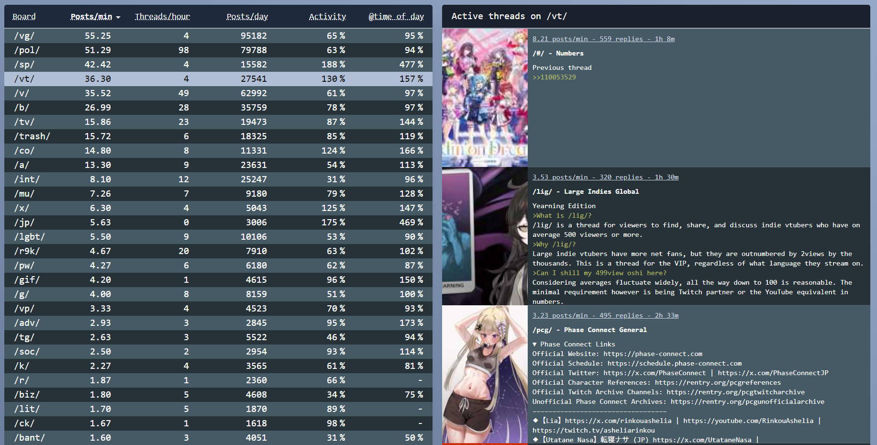Open the 8.21 posts/min thread link

click(603, 39)
